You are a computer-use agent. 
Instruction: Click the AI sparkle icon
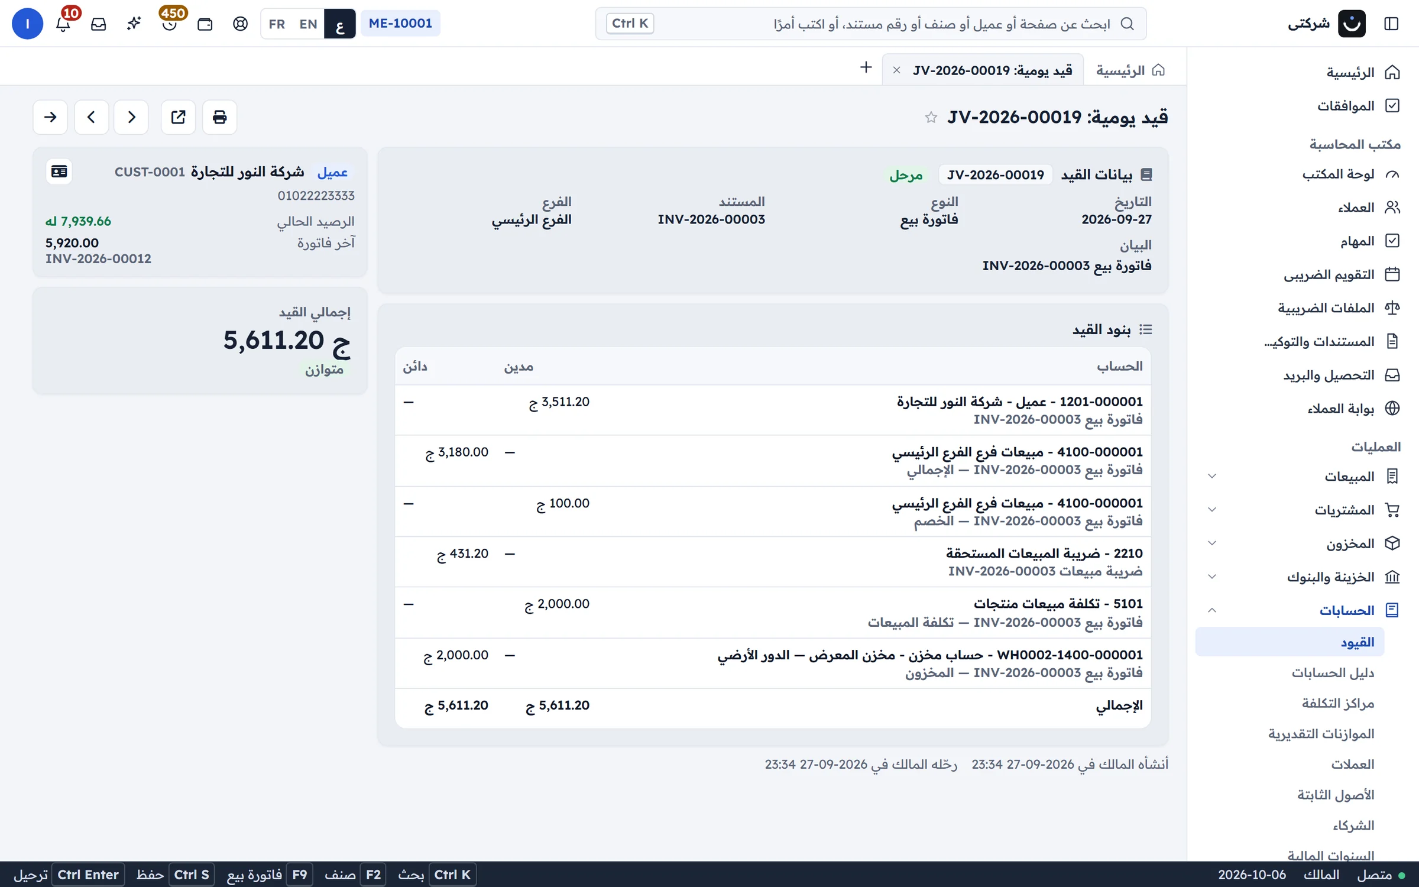134,24
